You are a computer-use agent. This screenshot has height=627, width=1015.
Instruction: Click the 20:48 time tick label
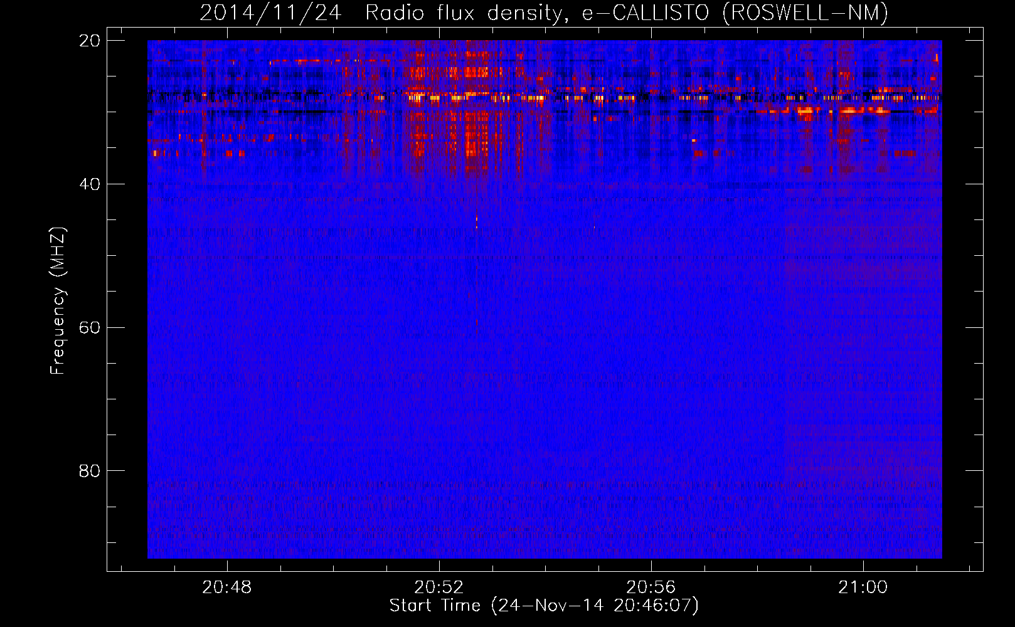point(226,587)
